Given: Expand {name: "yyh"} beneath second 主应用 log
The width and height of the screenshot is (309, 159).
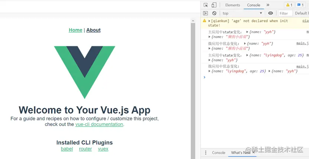Looking at the screenshot, I should [x=209, y=60].
